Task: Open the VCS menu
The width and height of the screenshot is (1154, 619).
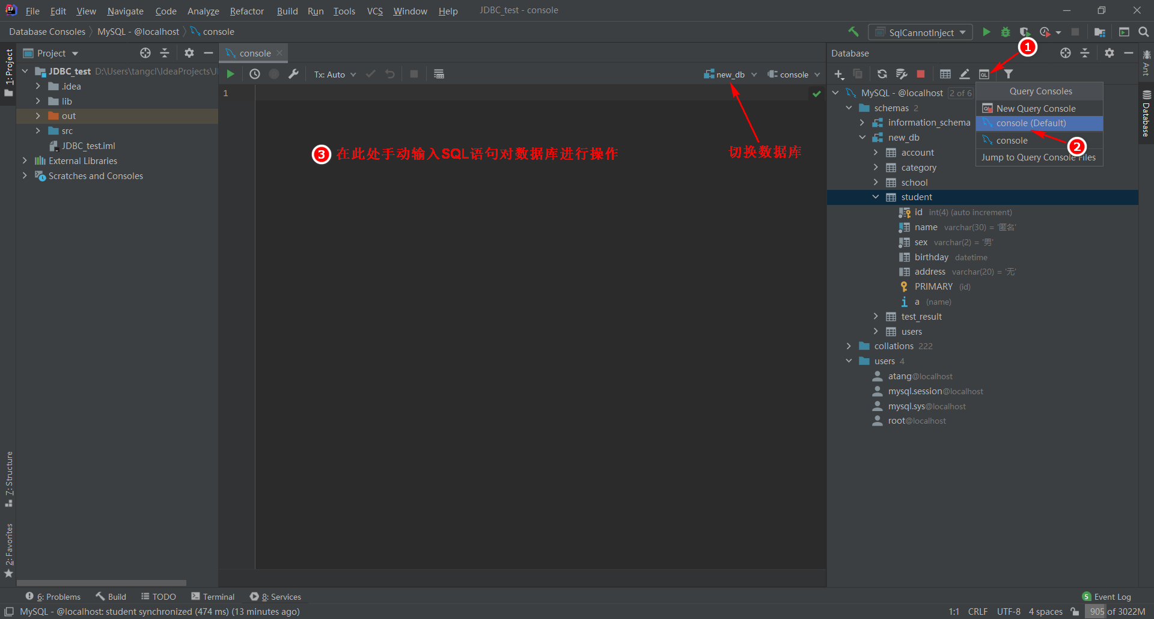Action: pyautogui.click(x=374, y=11)
